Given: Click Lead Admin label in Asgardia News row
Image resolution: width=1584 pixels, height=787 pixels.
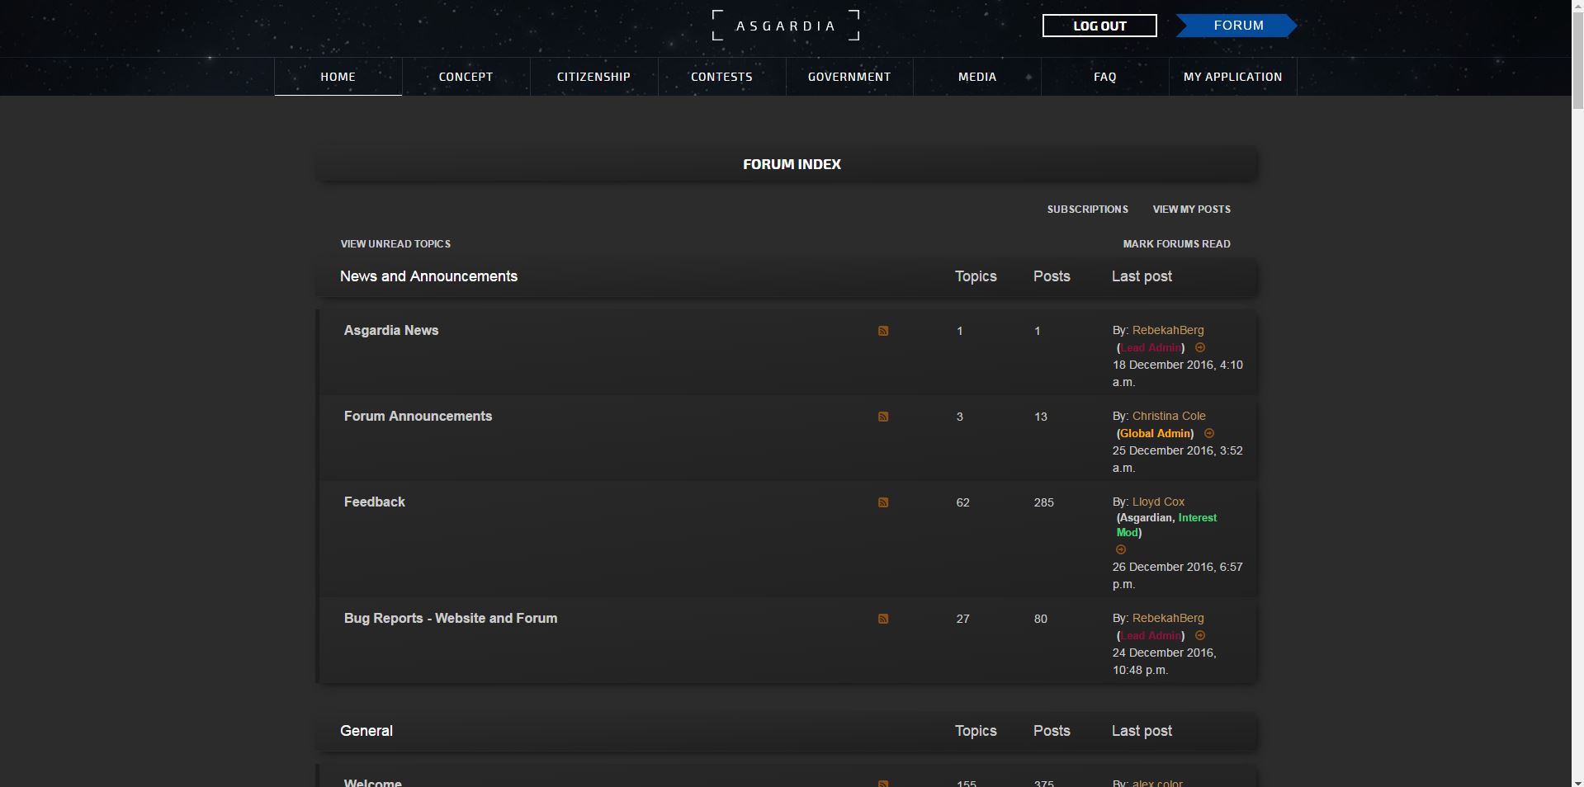Looking at the screenshot, I should click(1151, 347).
